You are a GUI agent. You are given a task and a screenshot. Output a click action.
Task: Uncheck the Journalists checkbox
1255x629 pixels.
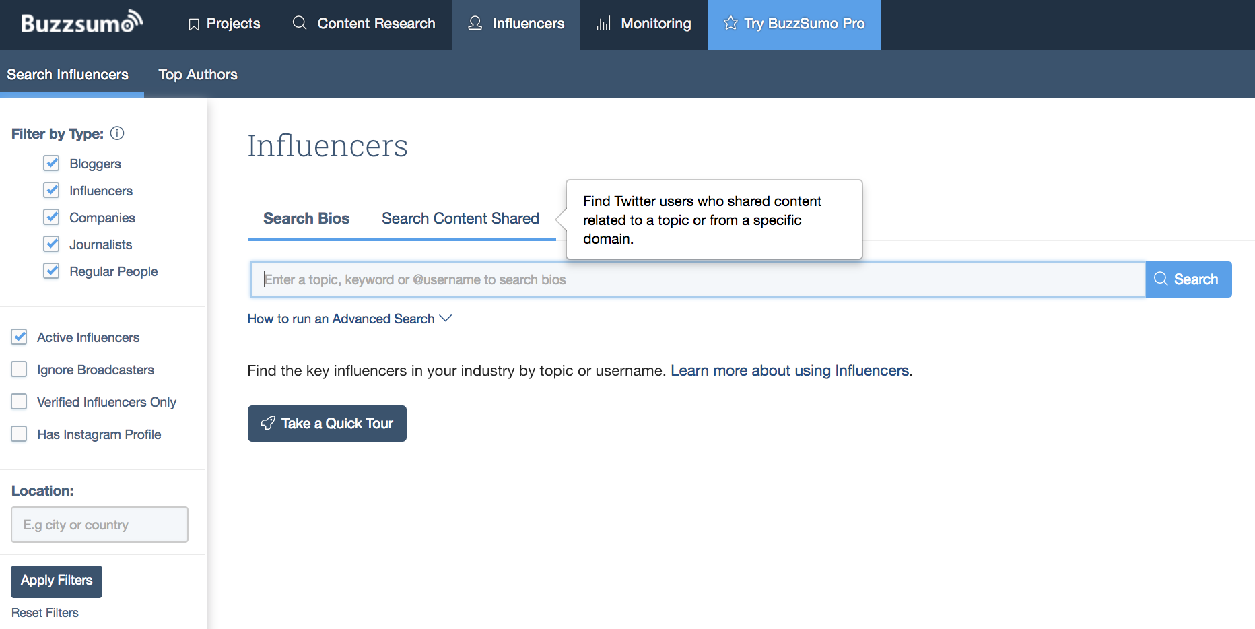tap(51, 244)
